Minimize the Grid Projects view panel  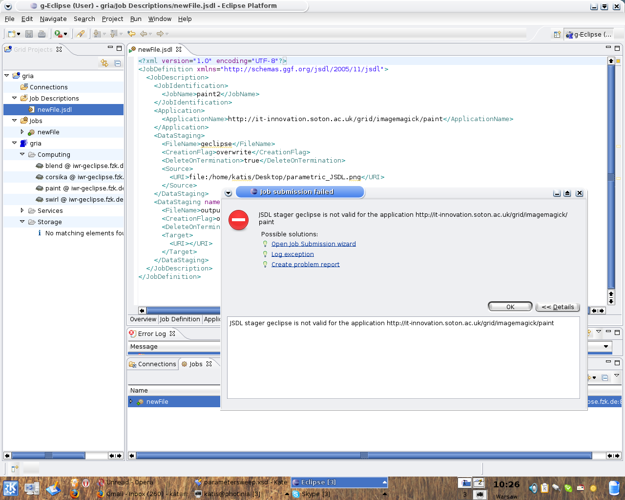tap(110, 48)
